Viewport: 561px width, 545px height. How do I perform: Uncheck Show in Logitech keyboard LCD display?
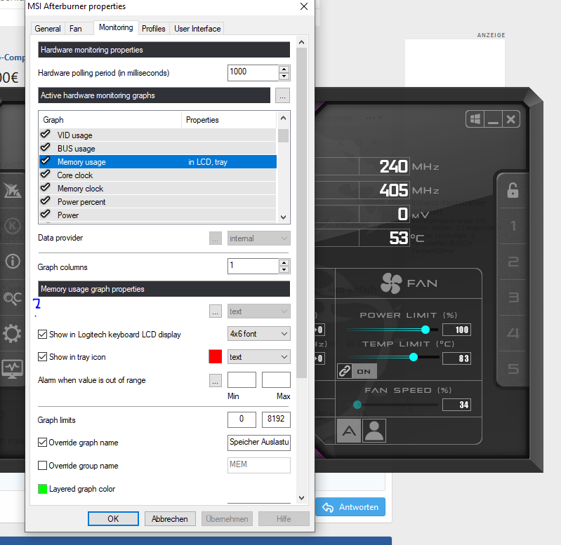[x=42, y=335]
